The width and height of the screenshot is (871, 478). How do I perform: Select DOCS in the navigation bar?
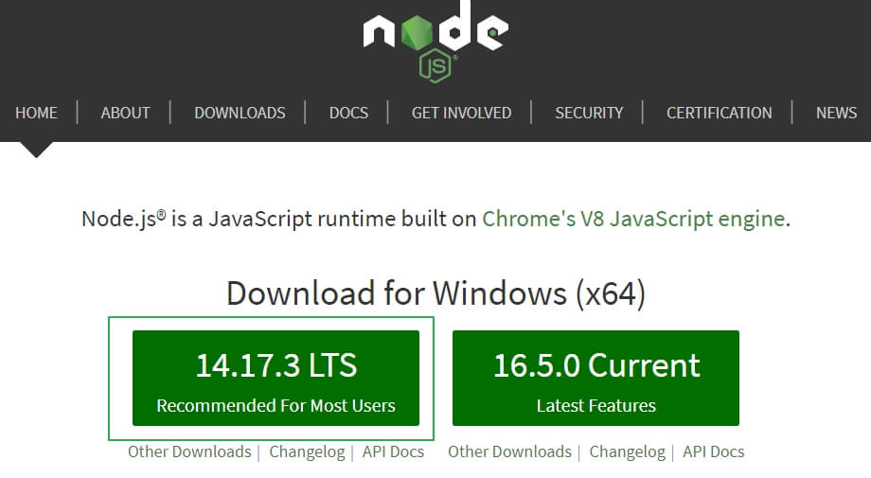[348, 113]
